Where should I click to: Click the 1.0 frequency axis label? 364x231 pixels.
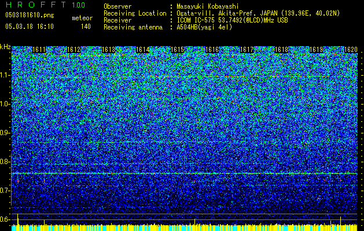(5, 104)
